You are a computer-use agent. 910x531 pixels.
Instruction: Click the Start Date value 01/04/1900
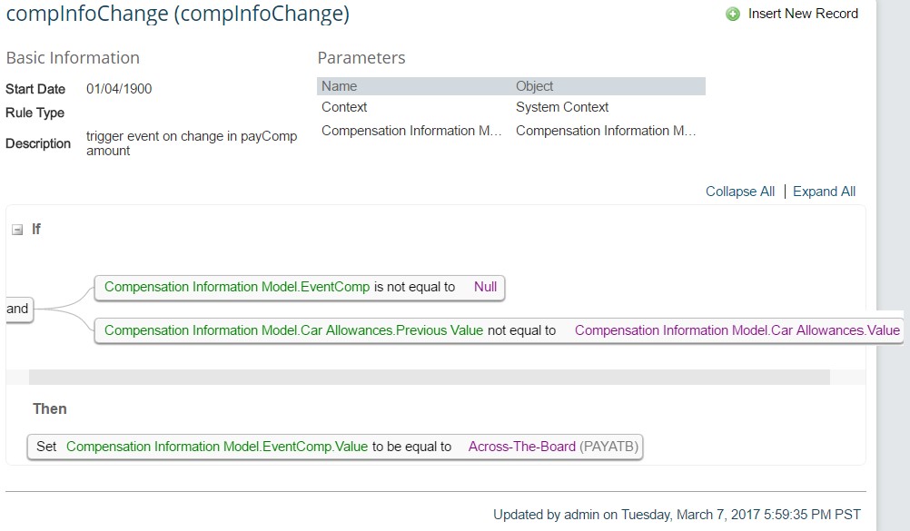119,89
